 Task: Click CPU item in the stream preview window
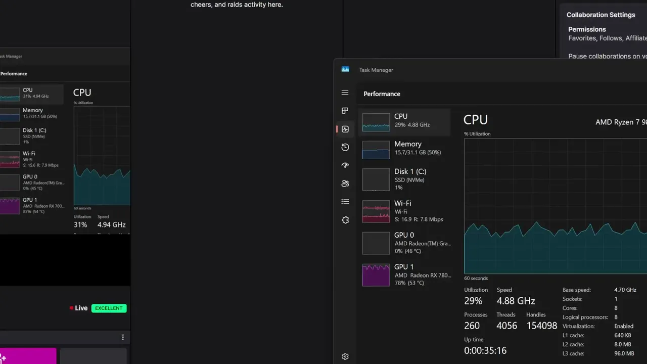[31, 94]
